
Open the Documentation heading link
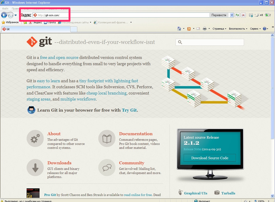136,134
